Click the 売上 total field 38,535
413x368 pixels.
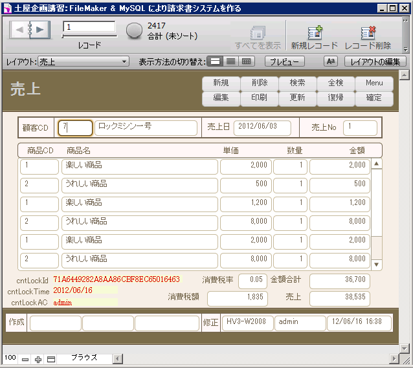click(340, 299)
